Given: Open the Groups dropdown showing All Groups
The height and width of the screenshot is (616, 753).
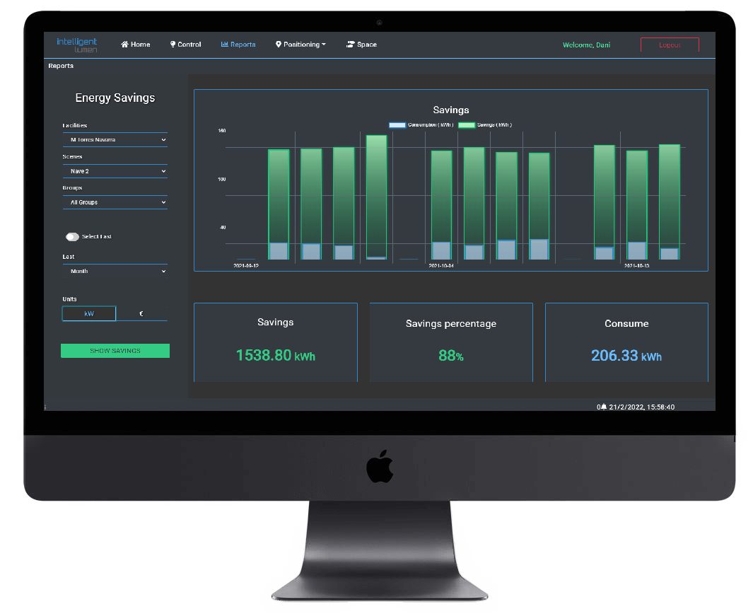Looking at the screenshot, I should point(115,202).
